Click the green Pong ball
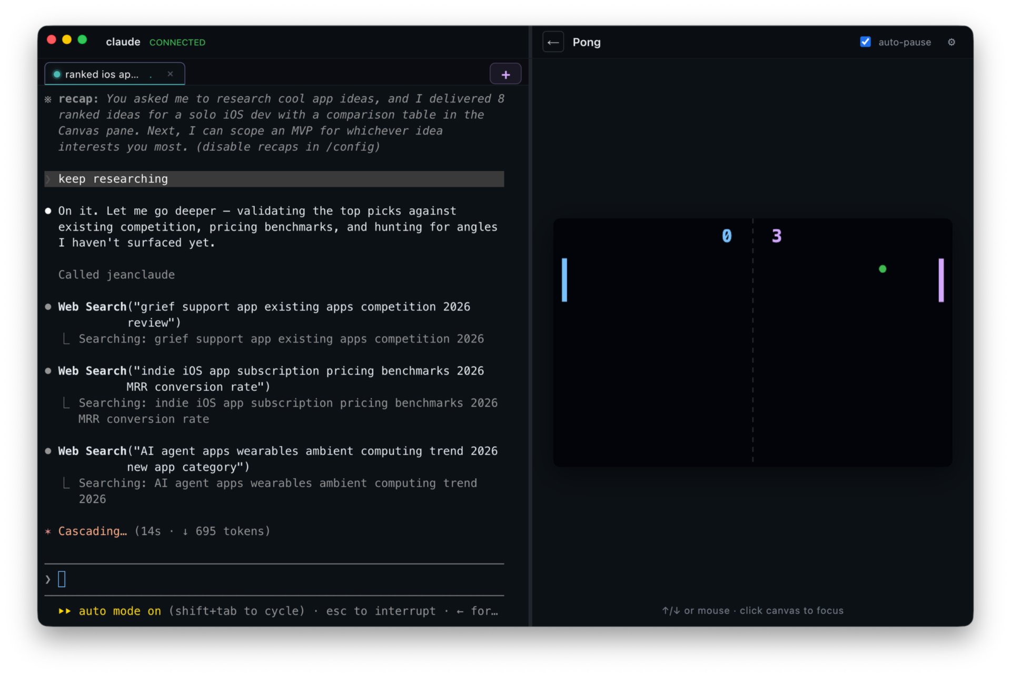Screen dimensions: 1011x676 click(x=883, y=269)
